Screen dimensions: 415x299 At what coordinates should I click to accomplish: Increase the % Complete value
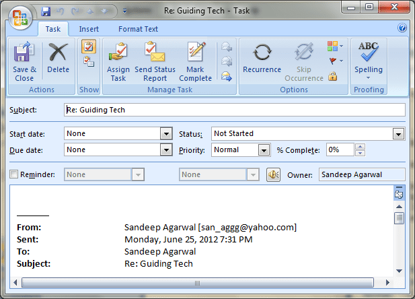pyautogui.click(x=360, y=147)
